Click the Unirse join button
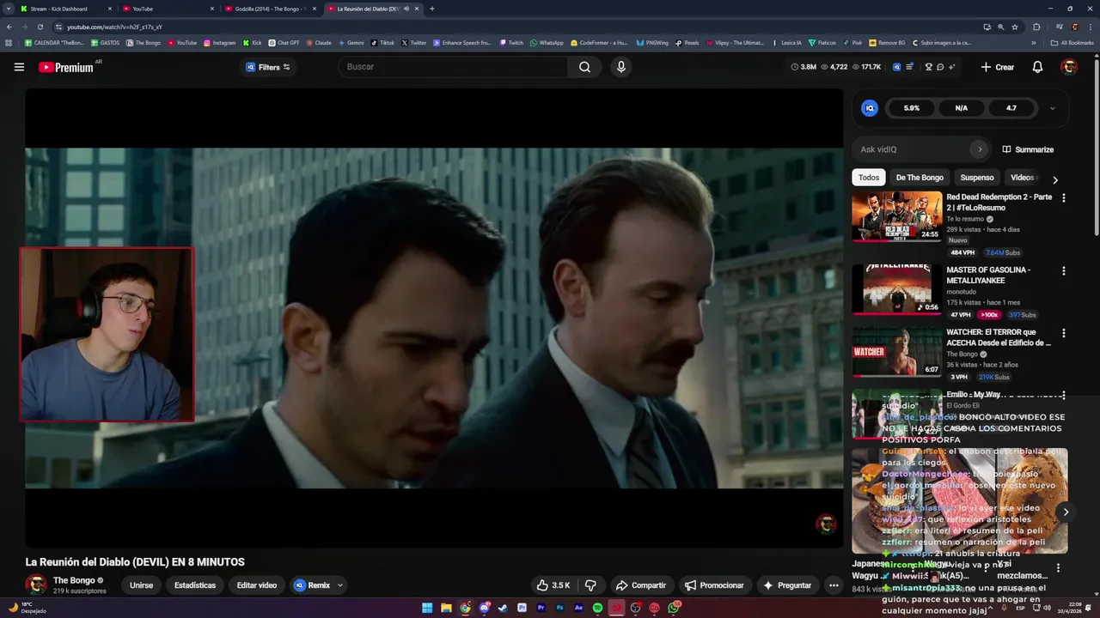Image resolution: width=1100 pixels, height=618 pixels. (x=141, y=585)
